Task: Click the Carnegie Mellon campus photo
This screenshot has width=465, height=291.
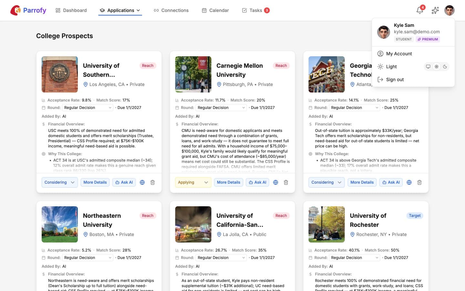Action: [x=193, y=74]
